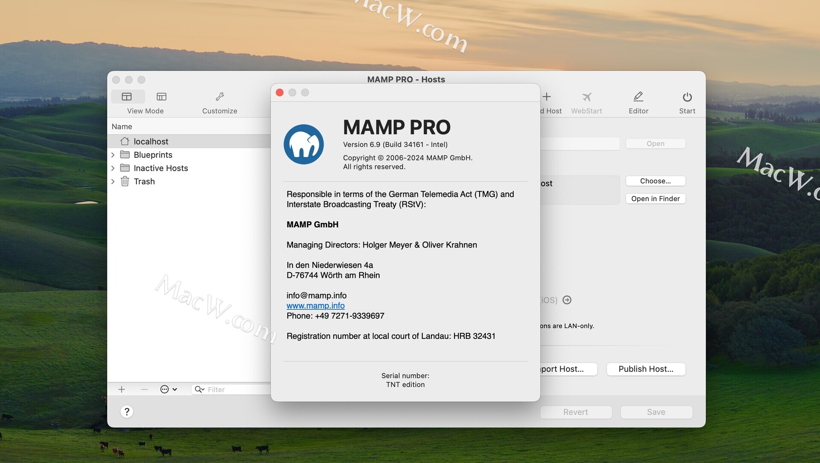
Task: Select the Inactive Hosts row
Action: pyautogui.click(x=189, y=168)
